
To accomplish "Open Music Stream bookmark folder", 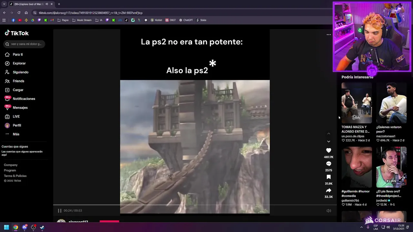I will tap(82, 20).
